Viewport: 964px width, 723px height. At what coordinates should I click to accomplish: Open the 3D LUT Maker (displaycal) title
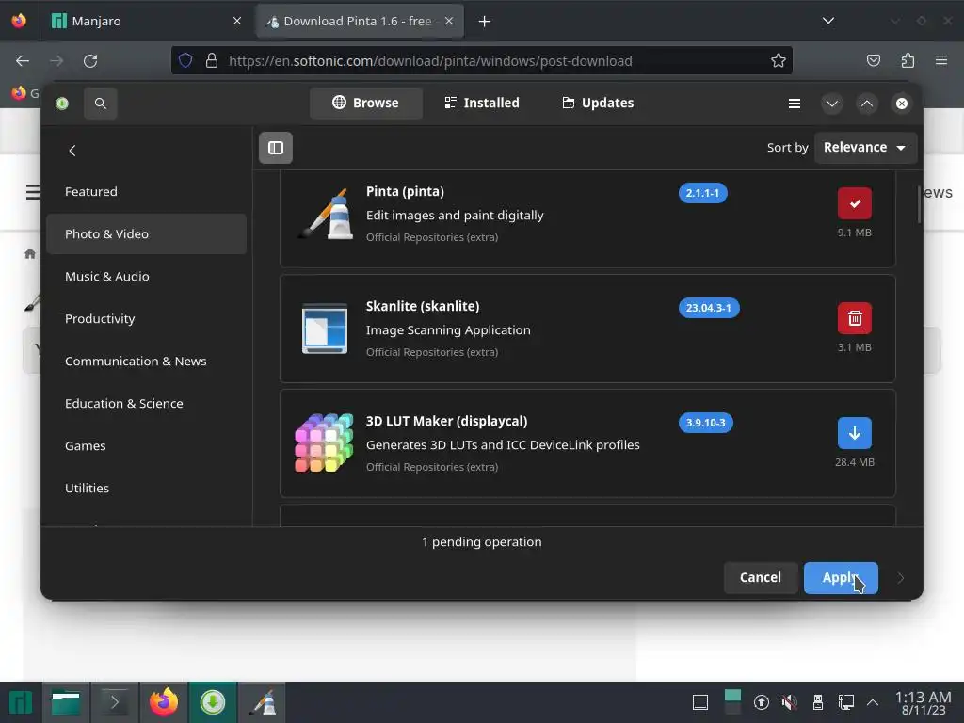[x=447, y=421]
